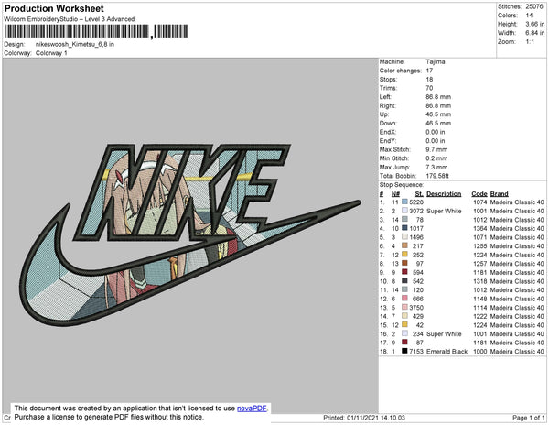This screenshot has height=425, width=549.
Task: Click the 'Brand' column header
Action: pos(499,194)
